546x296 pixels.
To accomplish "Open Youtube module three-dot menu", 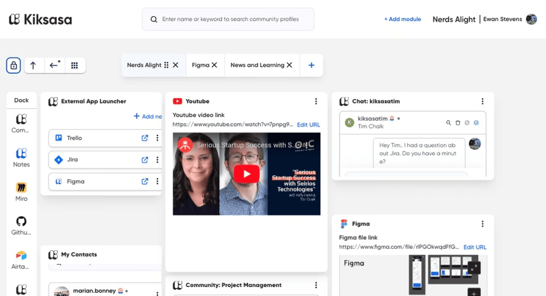I will [316, 101].
